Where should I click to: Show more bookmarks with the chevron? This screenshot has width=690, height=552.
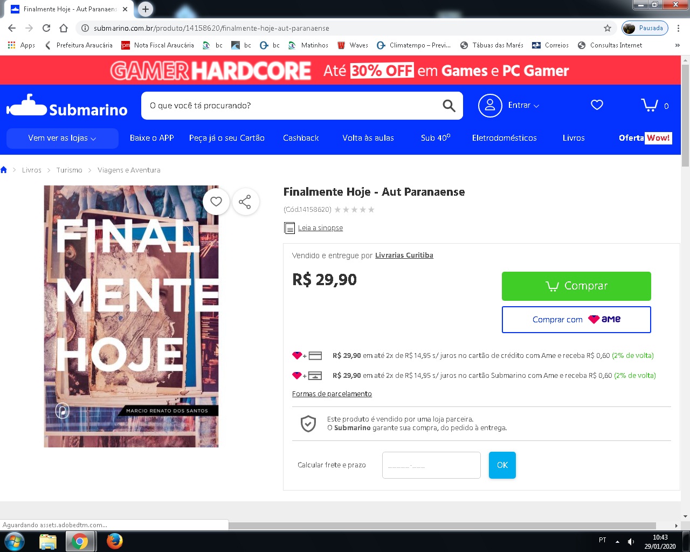coord(677,45)
